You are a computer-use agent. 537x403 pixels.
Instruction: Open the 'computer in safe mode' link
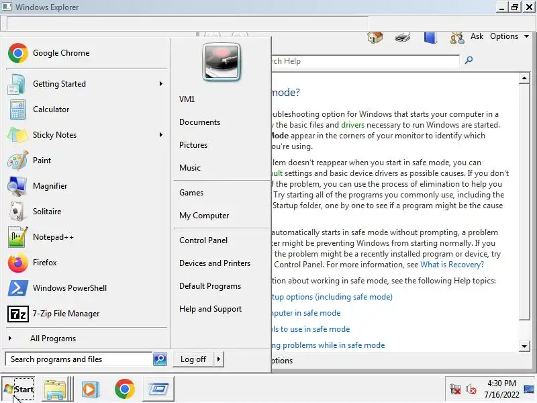click(306, 313)
